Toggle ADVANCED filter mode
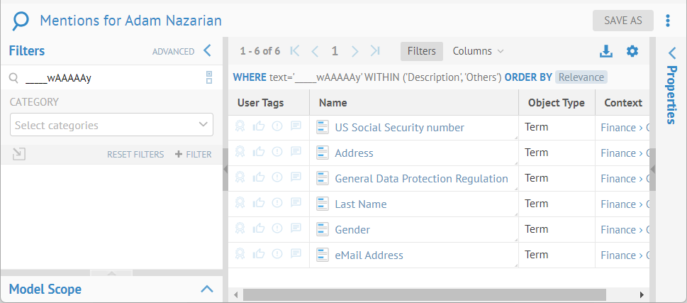687x303 pixels. point(173,51)
